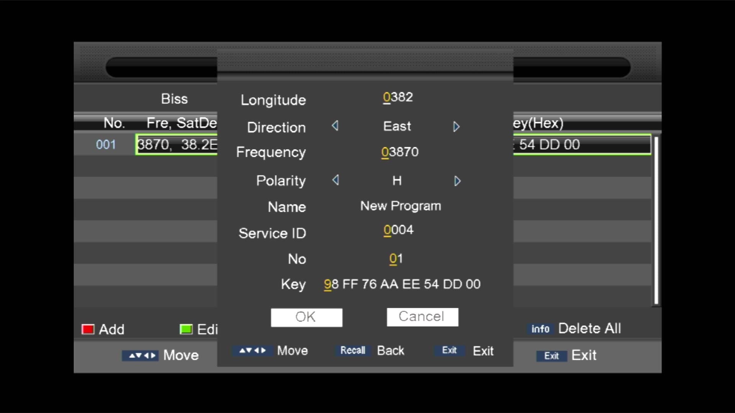This screenshot has height=413, width=735.
Task: Dismiss the dialog with Cancel button
Action: [423, 317]
